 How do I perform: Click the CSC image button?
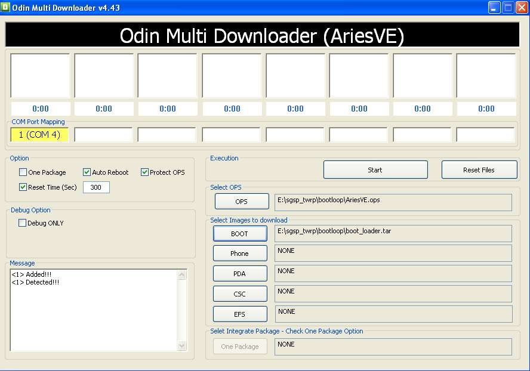point(240,294)
